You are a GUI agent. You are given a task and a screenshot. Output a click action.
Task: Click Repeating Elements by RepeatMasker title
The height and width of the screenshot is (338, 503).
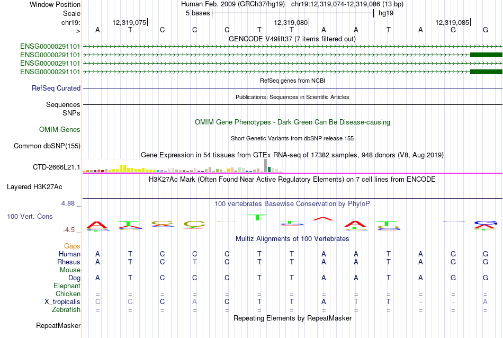293,318
